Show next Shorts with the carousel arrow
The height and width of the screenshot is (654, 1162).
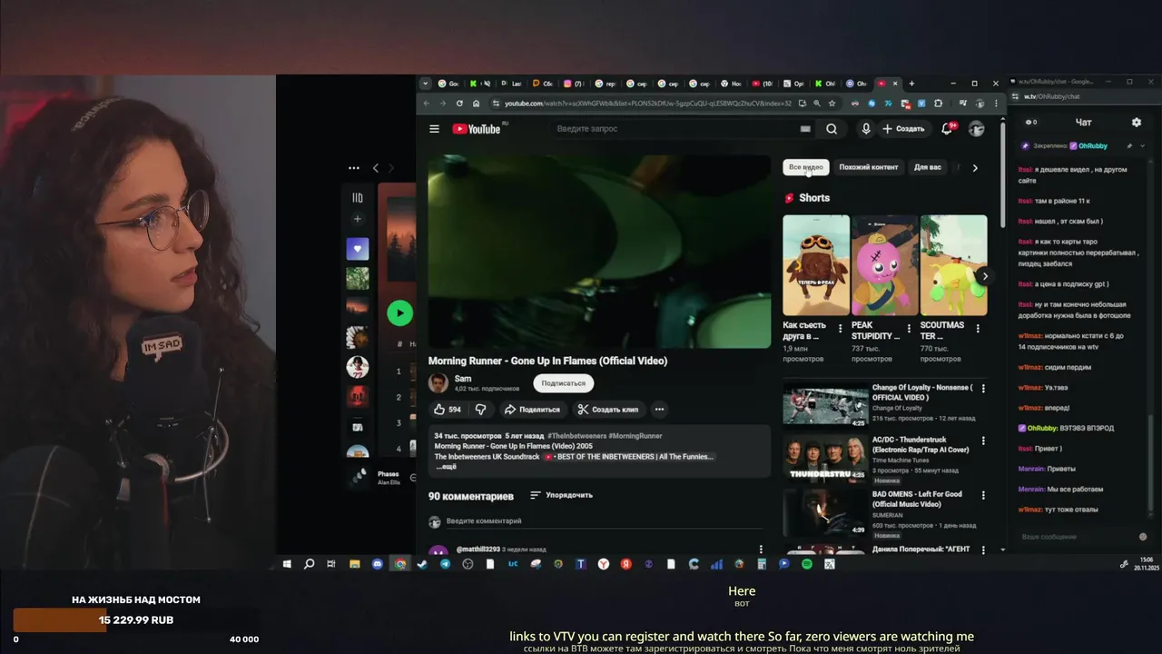(x=985, y=276)
